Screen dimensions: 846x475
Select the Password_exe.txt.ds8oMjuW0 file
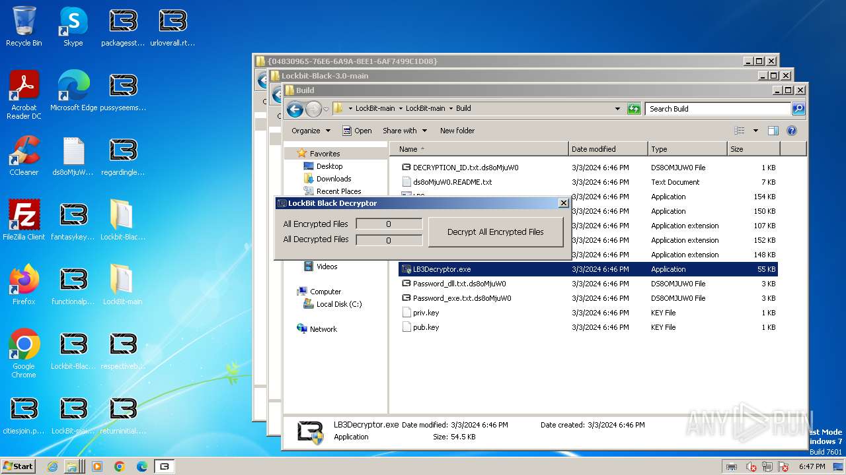click(588, 298)
